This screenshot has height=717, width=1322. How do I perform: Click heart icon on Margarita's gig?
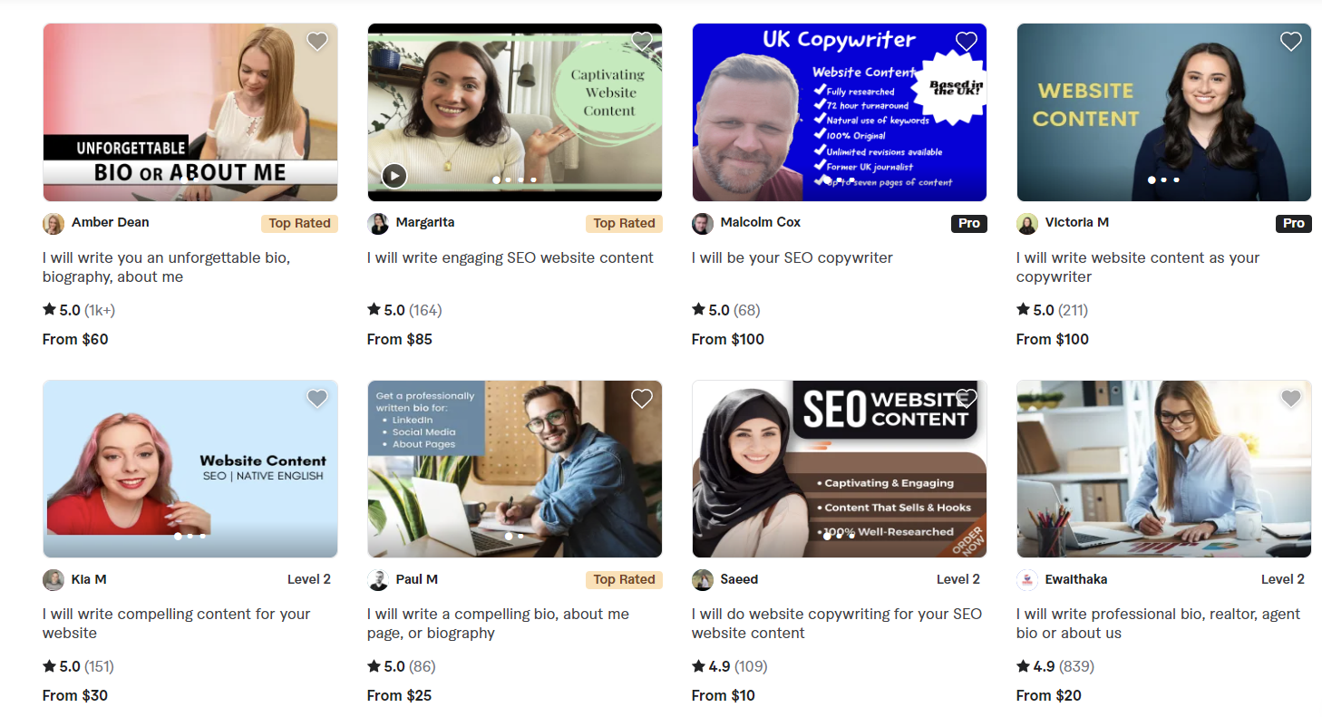pos(641,42)
